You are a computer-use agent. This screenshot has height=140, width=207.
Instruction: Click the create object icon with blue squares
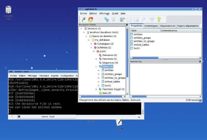[x=106, y=19]
